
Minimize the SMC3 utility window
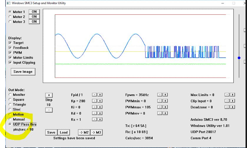pyautogui.click(x=223, y=3)
